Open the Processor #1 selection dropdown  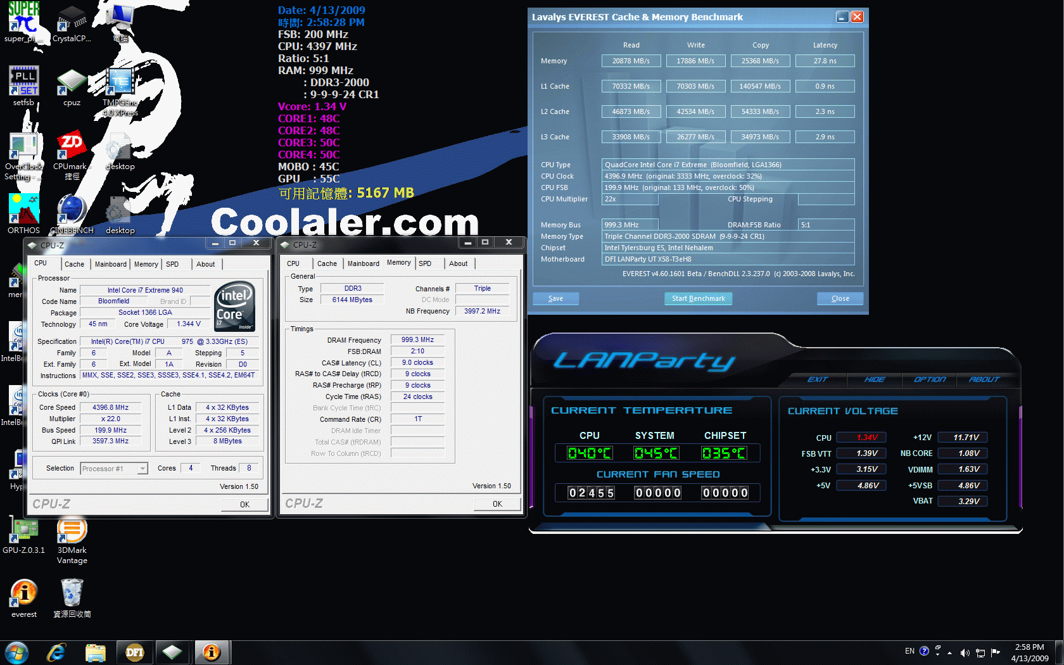114,469
